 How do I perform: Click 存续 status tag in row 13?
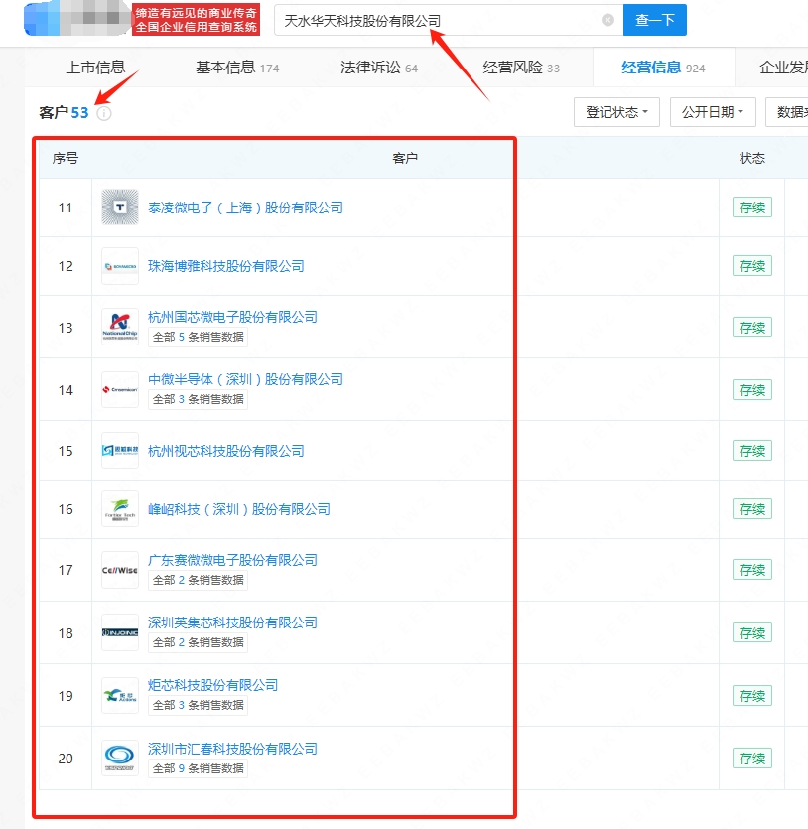point(752,328)
